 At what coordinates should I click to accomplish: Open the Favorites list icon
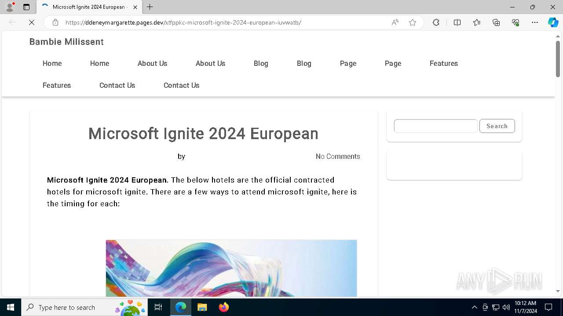pyautogui.click(x=477, y=22)
